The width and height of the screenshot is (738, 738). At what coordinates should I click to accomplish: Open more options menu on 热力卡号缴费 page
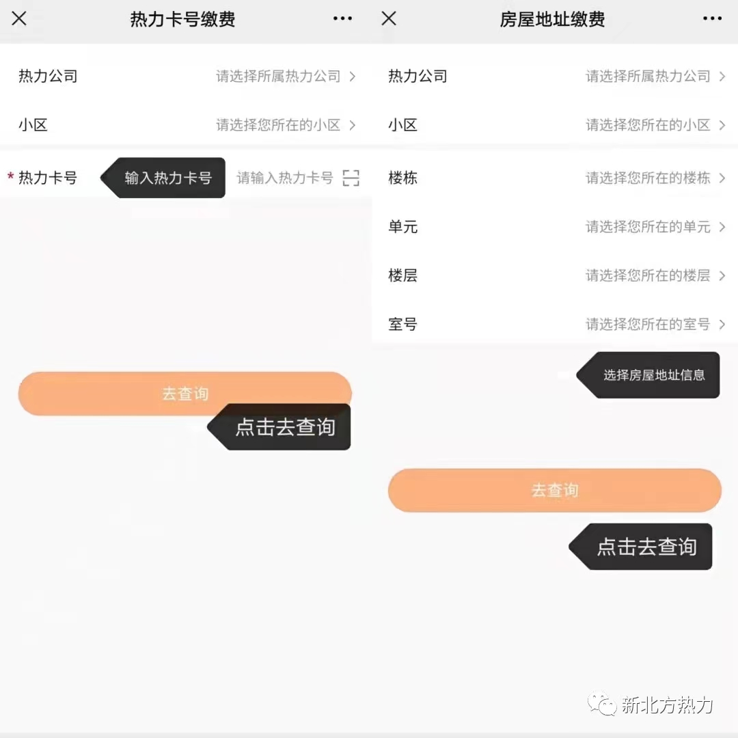pos(342,18)
